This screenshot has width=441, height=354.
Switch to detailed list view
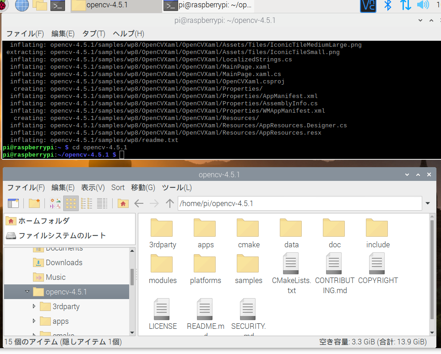click(102, 203)
